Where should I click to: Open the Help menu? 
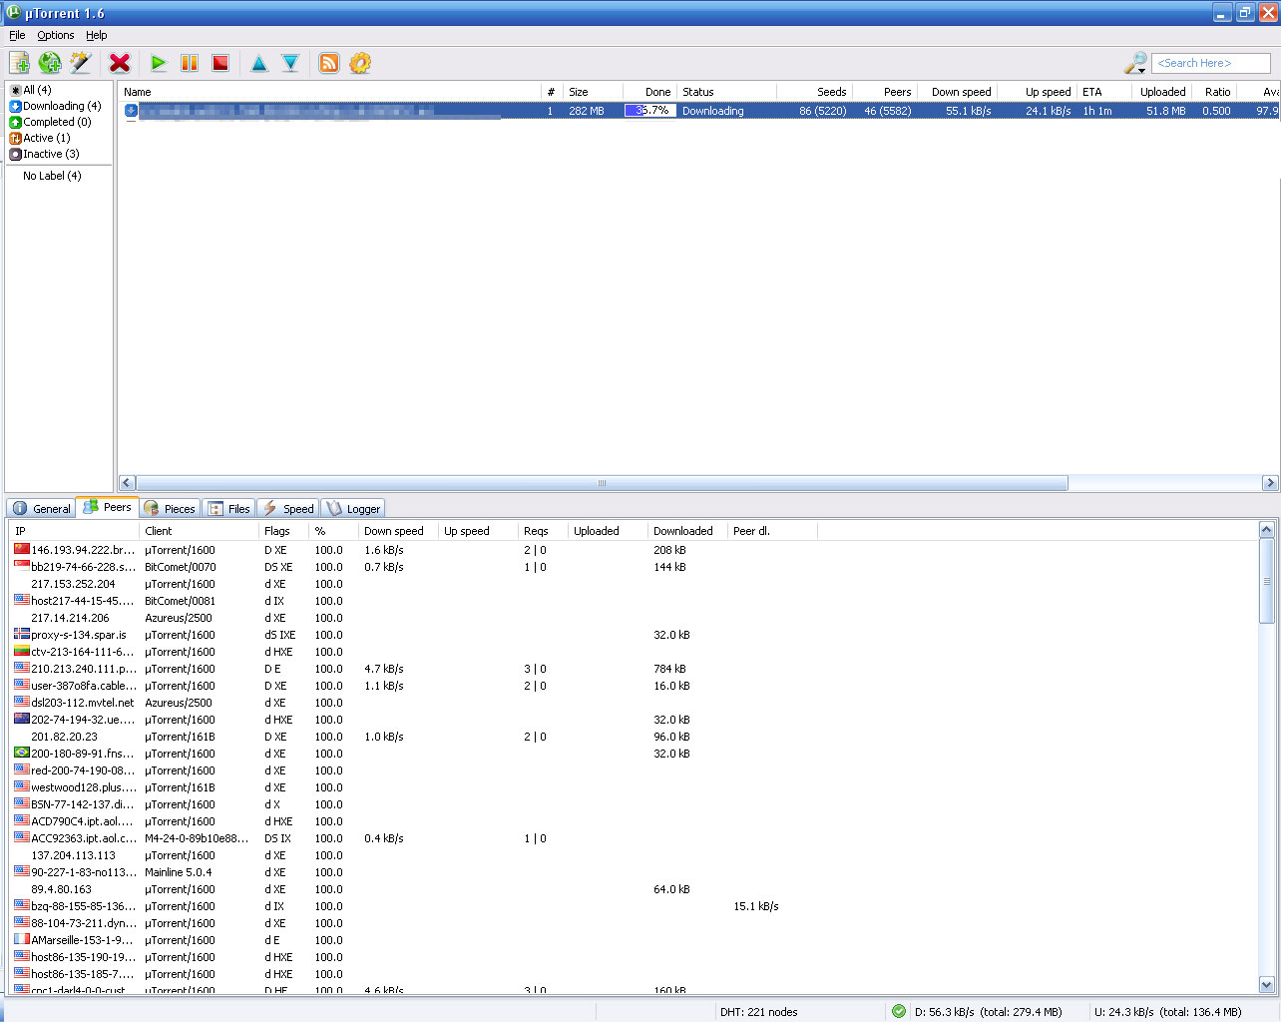(x=97, y=35)
